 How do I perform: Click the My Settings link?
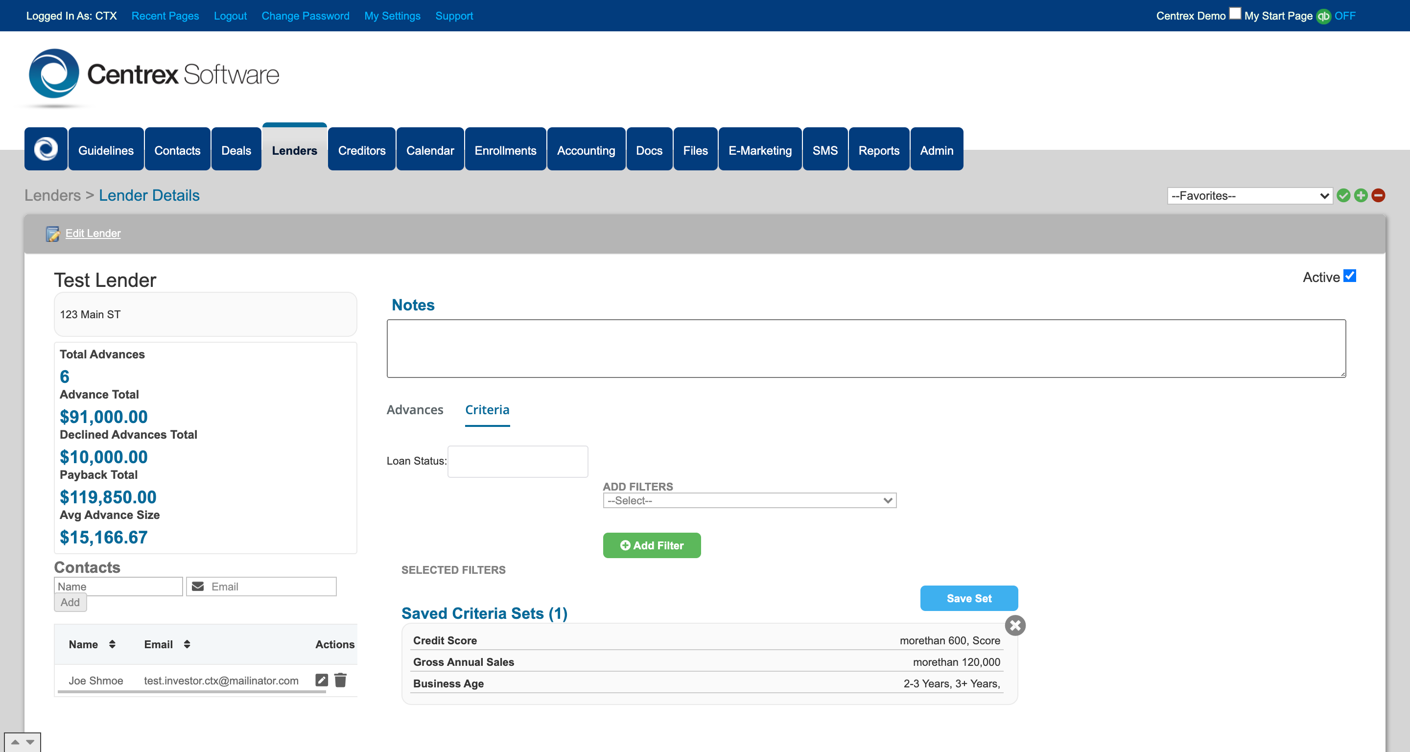(393, 16)
